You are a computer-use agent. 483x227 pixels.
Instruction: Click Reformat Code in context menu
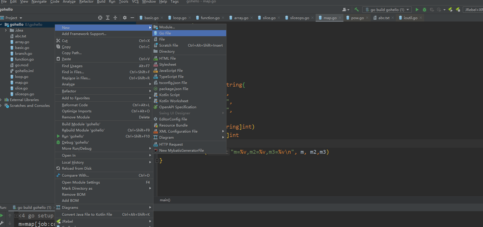(104, 105)
